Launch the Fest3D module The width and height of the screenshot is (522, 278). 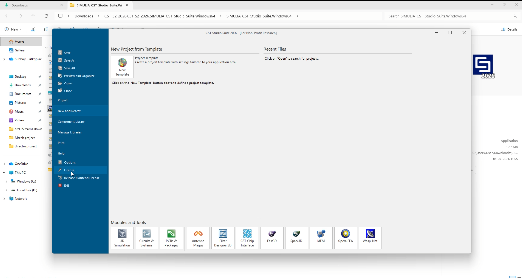[272, 238]
